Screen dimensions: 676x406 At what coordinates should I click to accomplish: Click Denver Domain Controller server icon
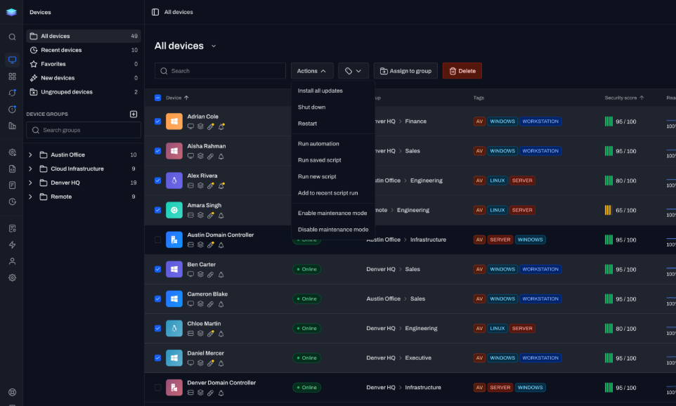pos(174,388)
